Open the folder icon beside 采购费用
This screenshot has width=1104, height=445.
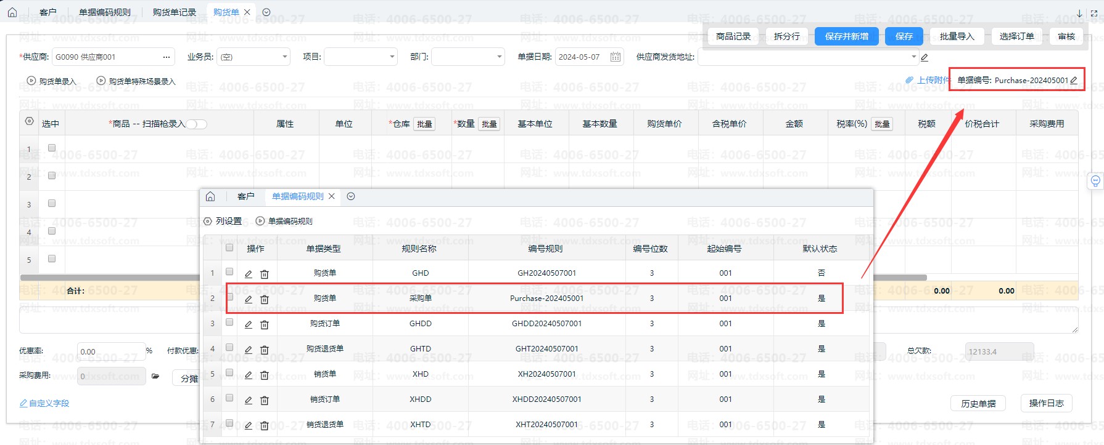coord(155,376)
